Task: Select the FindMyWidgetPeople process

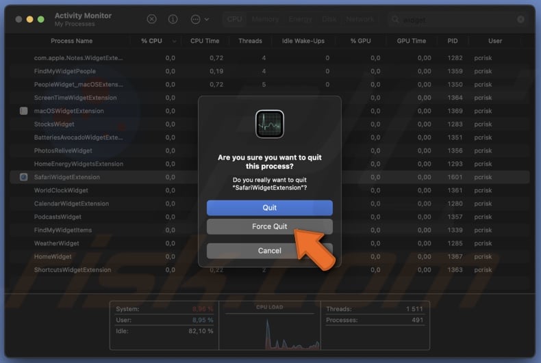Action: (x=269, y=71)
